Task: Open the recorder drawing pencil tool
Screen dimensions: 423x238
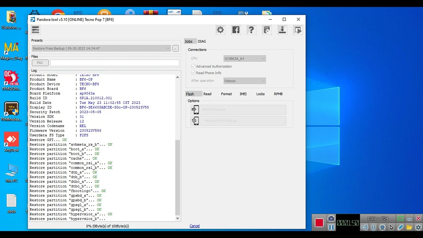Action: (400, 227)
